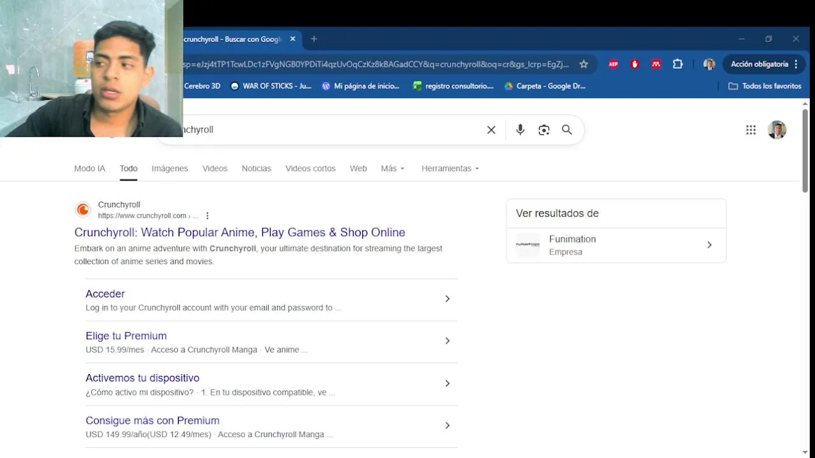The width and height of the screenshot is (815, 458).
Task: Open the Funimation result chevron
Action: tap(709, 245)
